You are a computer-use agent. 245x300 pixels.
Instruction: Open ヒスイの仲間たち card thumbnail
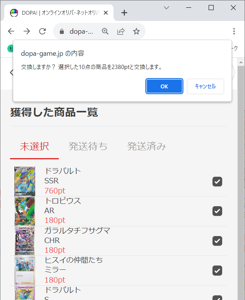(x=25, y=271)
